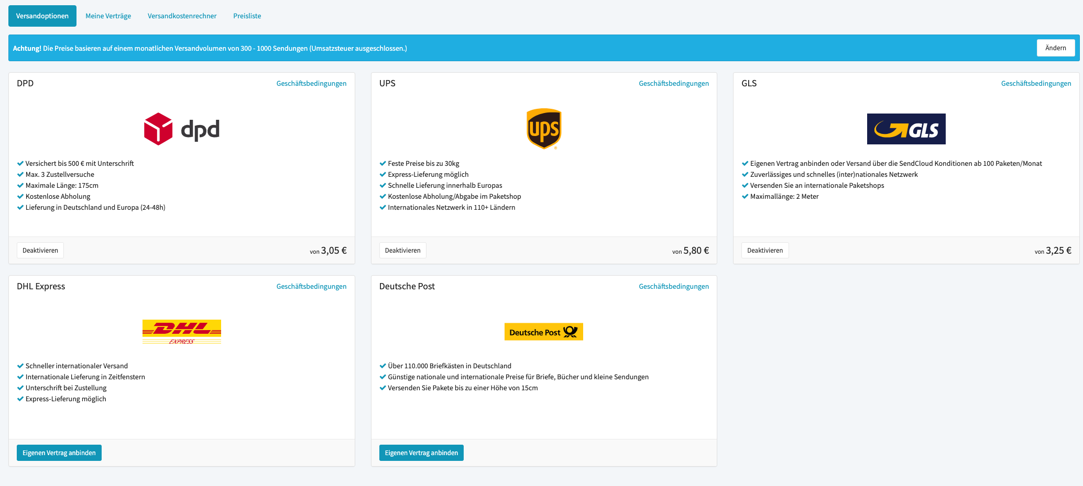Open UPS Geschäftsbedingungen link
The image size is (1083, 486).
pyautogui.click(x=674, y=84)
